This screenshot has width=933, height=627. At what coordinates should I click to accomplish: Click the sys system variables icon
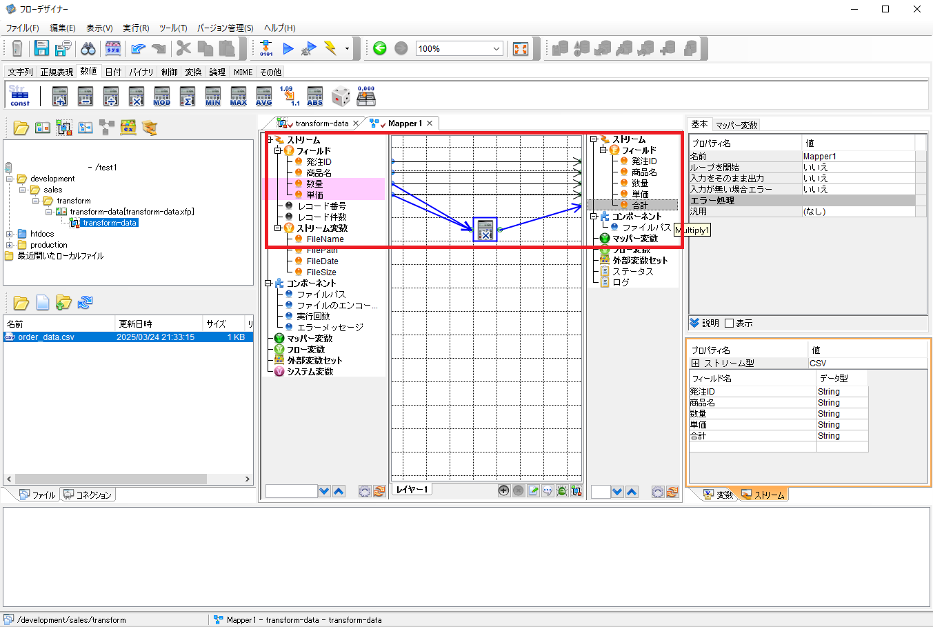[112, 48]
